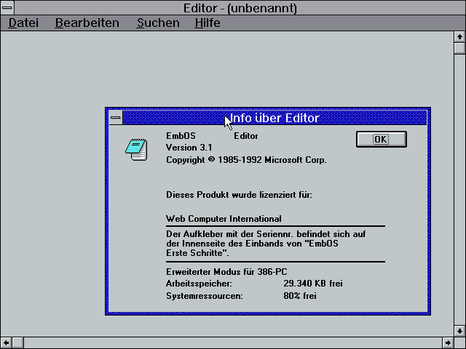
Task: Click the 'Web Computer International' licensee text
Action: (x=224, y=219)
